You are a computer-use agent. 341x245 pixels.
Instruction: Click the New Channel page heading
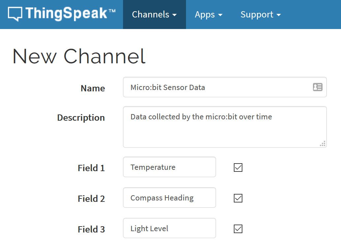(79, 56)
